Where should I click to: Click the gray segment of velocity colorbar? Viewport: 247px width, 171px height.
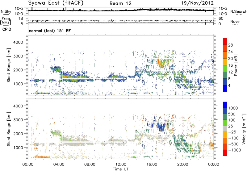[x=225, y=129]
